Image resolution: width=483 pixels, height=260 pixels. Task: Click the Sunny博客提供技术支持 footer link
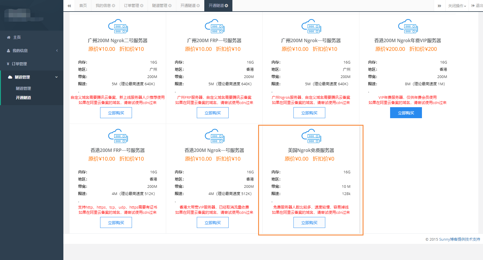(460, 239)
